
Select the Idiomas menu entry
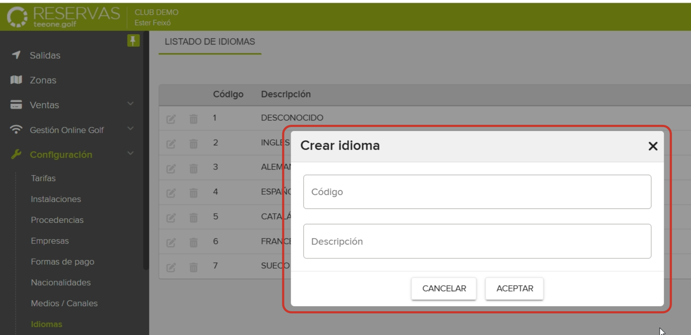pos(46,324)
